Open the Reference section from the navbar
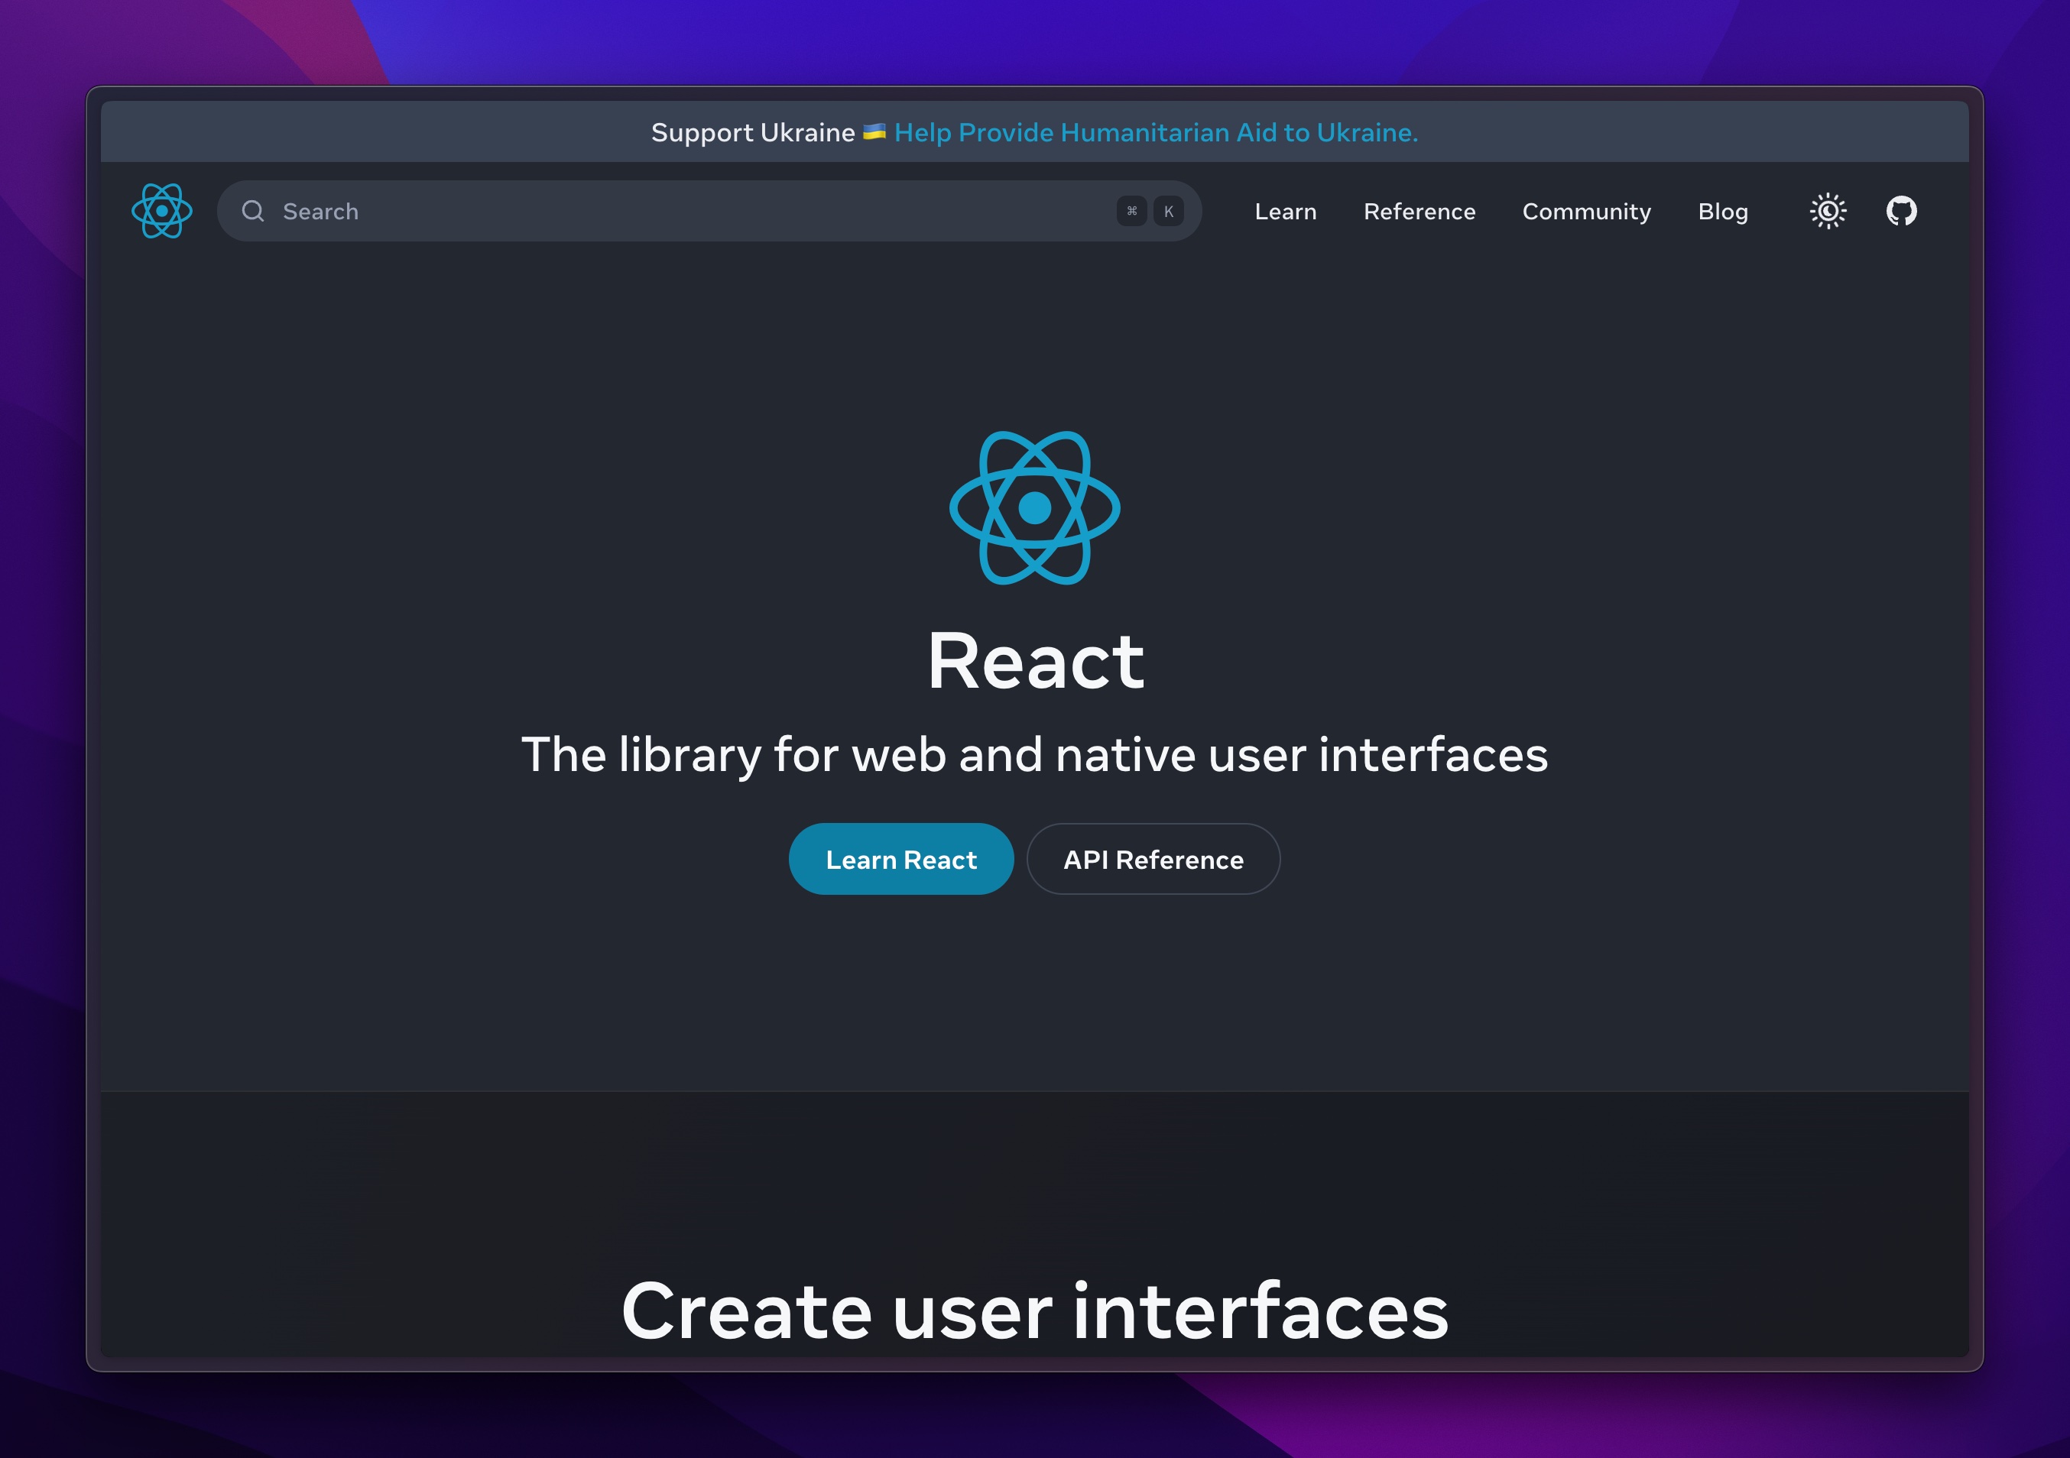Image resolution: width=2070 pixels, height=1458 pixels. point(1419,211)
